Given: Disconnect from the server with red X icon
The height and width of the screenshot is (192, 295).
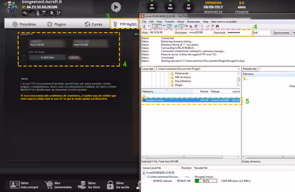Looking at the screenshot, I should [x=191, y=26].
